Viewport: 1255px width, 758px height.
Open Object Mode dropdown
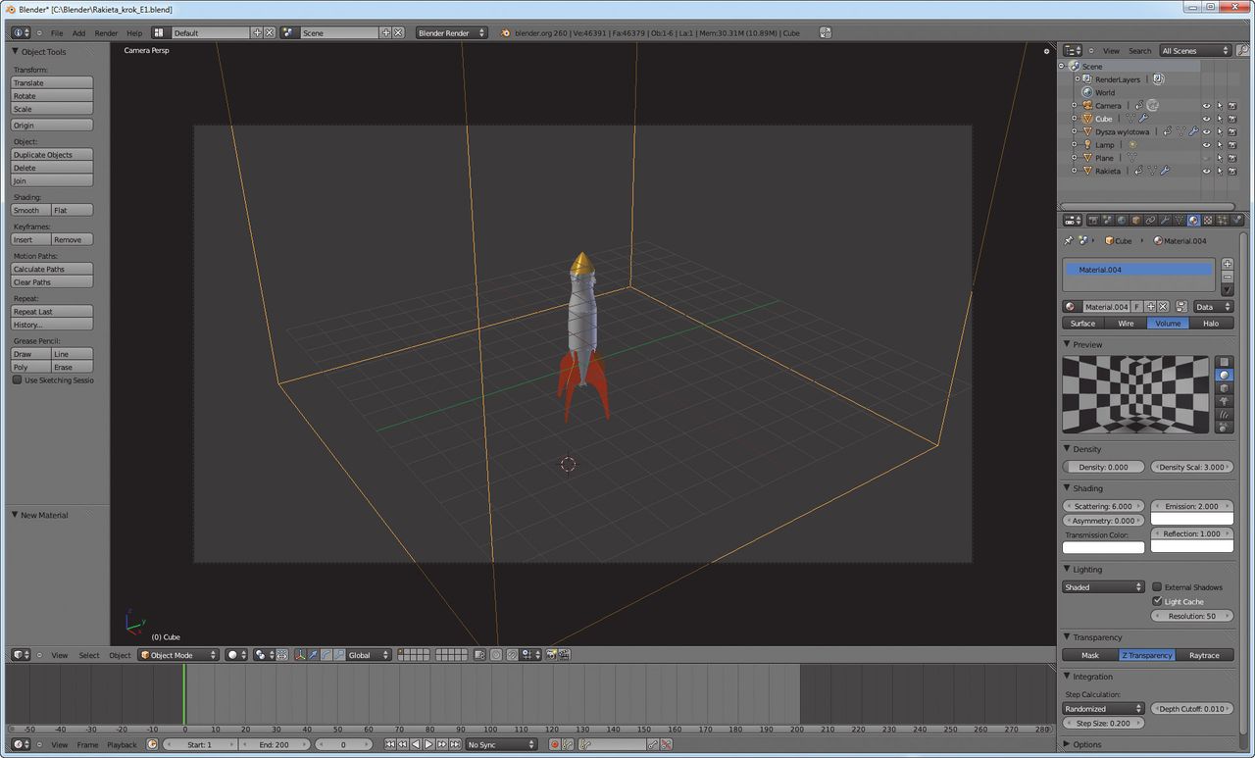177,654
